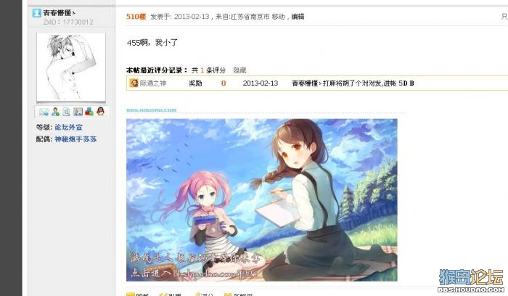The image size is (508, 296).
Task: Click the bbs.houdao.com signature link
Action: (x=151, y=110)
